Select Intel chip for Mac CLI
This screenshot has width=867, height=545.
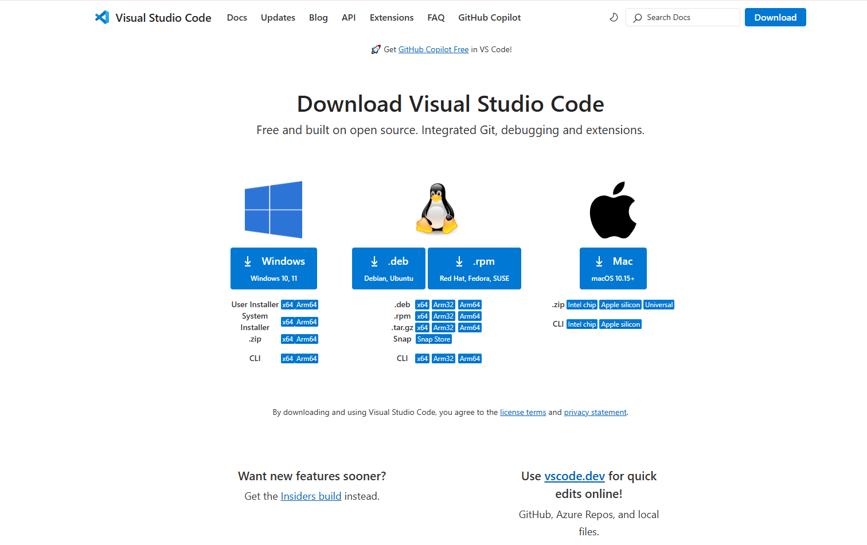point(581,324)
